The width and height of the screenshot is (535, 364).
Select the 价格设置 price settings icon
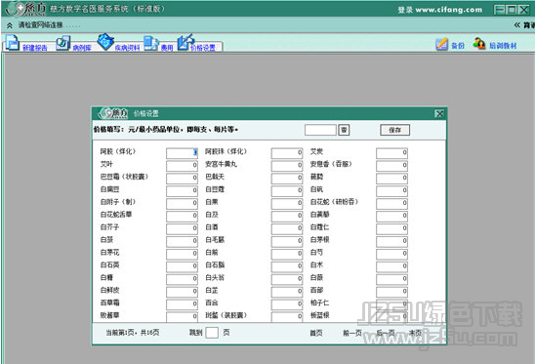(x=185, y=42)
